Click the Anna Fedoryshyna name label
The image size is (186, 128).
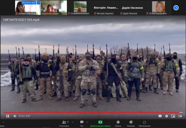[x=50, y=14]
